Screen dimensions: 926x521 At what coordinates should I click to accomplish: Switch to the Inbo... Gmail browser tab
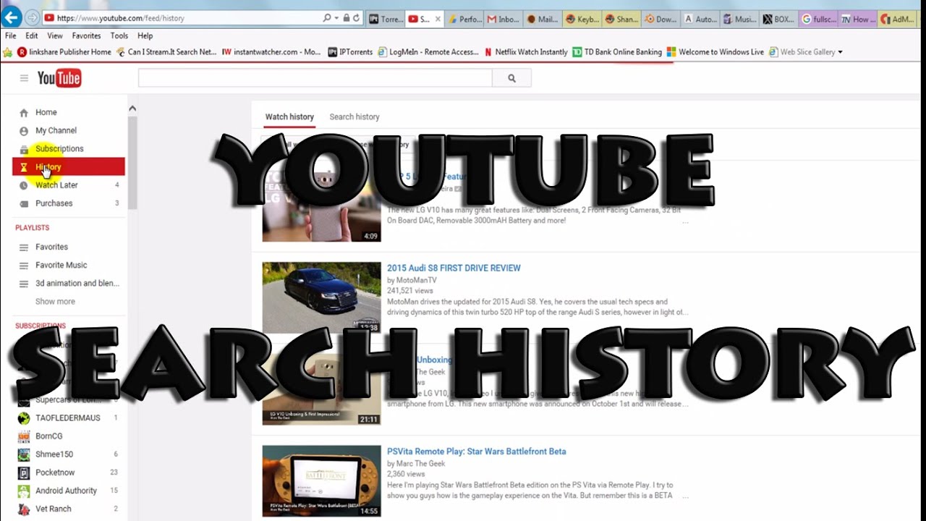click(x=503, y=20)
